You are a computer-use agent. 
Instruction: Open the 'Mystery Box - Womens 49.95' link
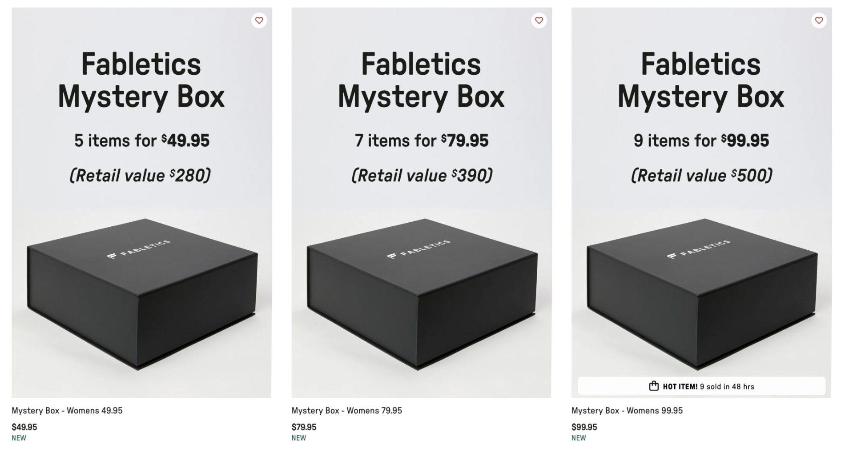pyautogui.click(x=67, y=411)
